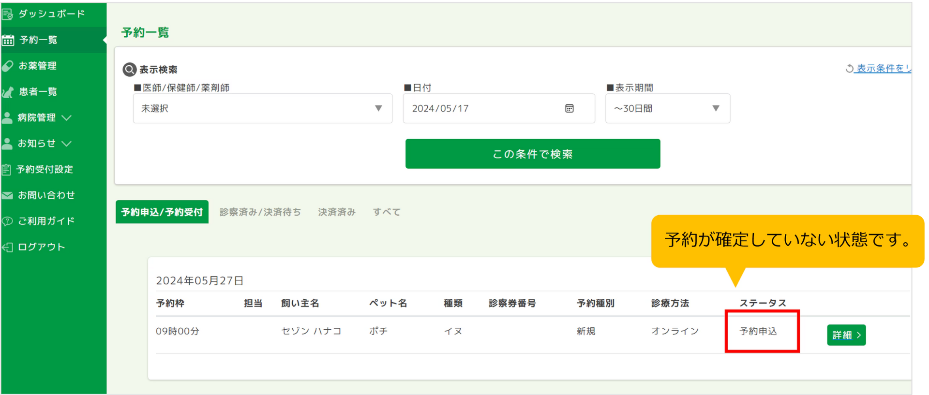
Task: Click the dashboard icon in sidebar
Action: [7, 15]
